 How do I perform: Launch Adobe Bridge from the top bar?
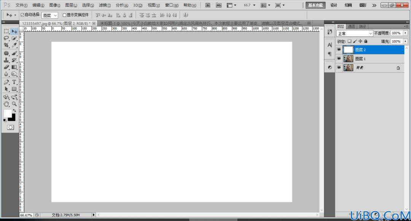tap(208, 5)
